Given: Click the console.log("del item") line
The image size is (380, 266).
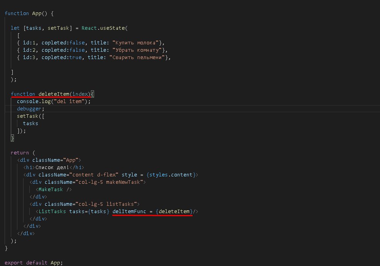Looking at the screenshot, I should [54, 102].
